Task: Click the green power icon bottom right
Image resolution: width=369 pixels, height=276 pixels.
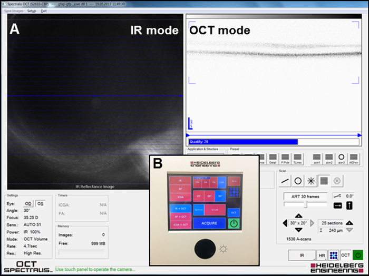Action: pyautogui.click(x=358, y=255)
